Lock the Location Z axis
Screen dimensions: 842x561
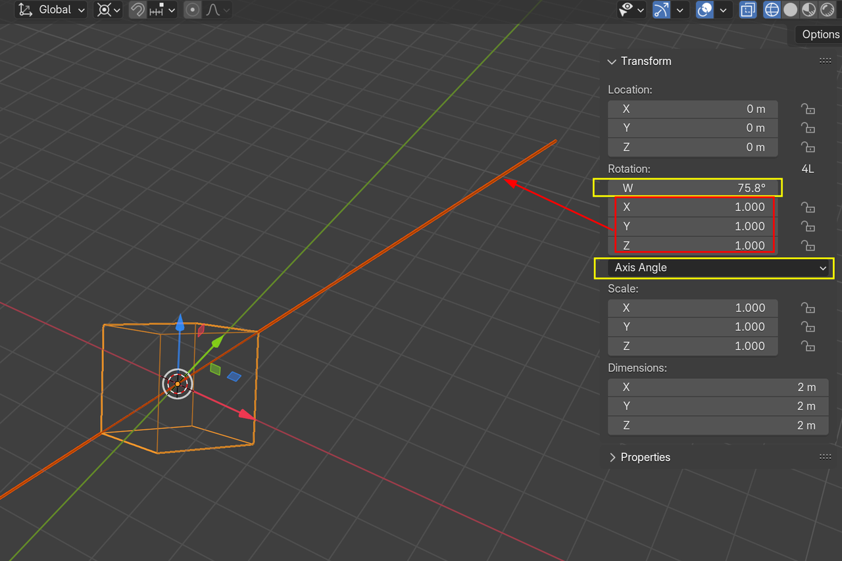(808, 147)
